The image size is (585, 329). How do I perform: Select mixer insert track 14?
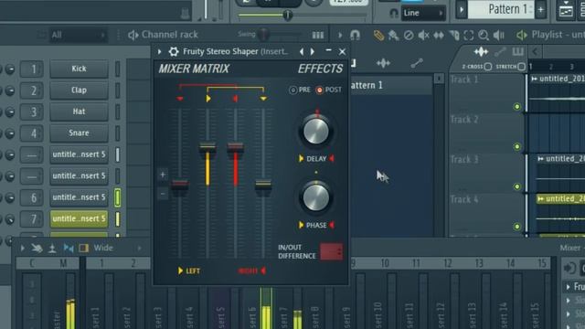[x=511, y=263]
